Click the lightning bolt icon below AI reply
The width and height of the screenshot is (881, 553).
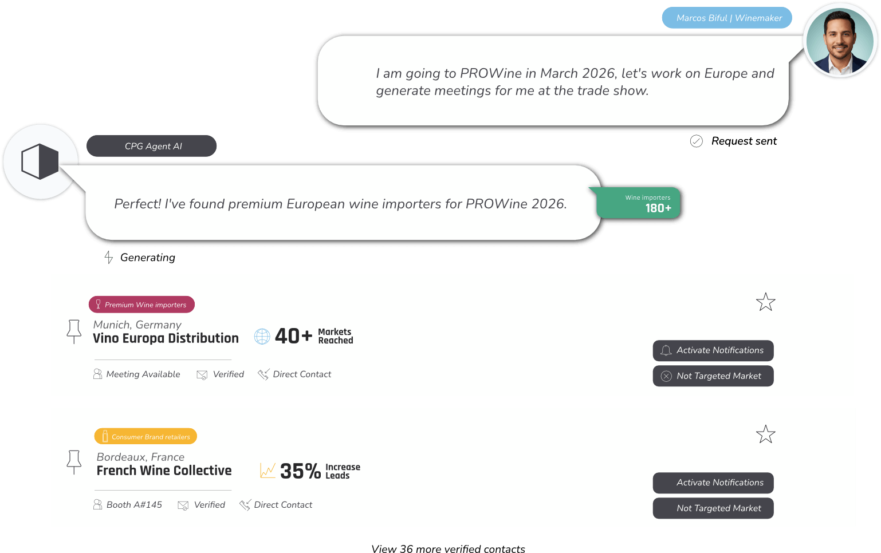point(108,257)
